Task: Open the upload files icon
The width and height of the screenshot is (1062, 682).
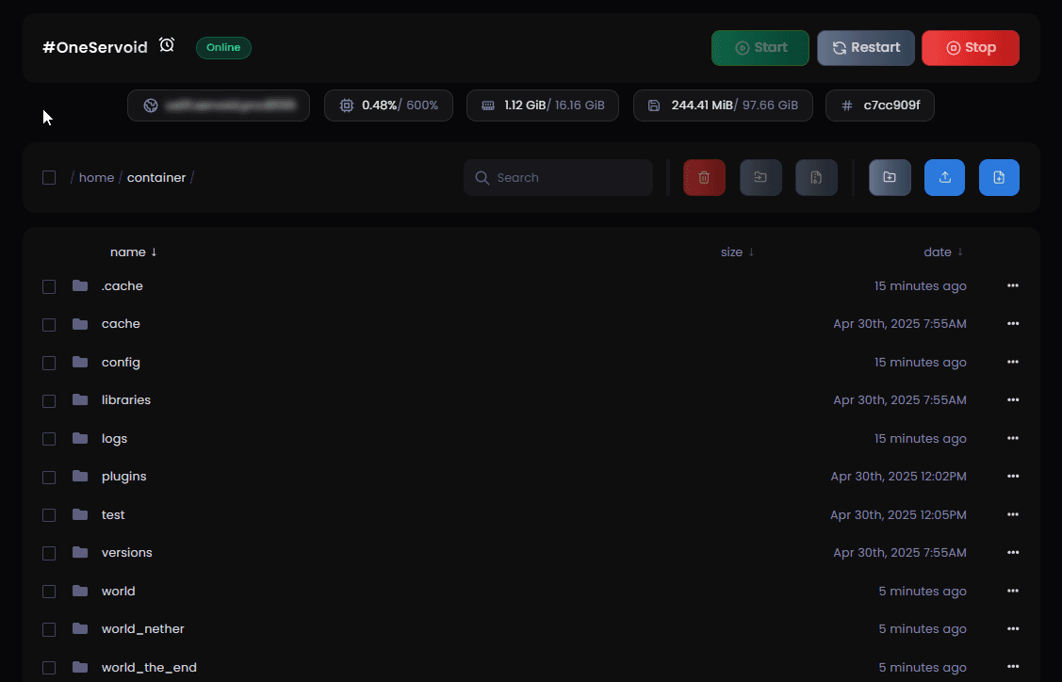Action: pyautogui.click(x=944, y=177)
